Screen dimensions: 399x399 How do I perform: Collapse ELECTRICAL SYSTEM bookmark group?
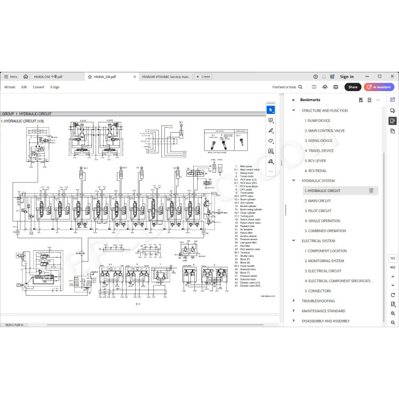pos(294,241)
